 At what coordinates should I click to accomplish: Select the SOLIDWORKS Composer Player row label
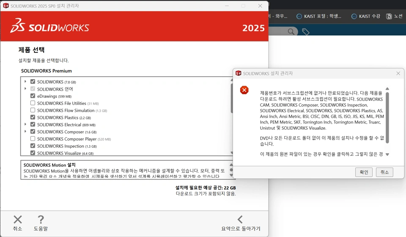[74, 139]
